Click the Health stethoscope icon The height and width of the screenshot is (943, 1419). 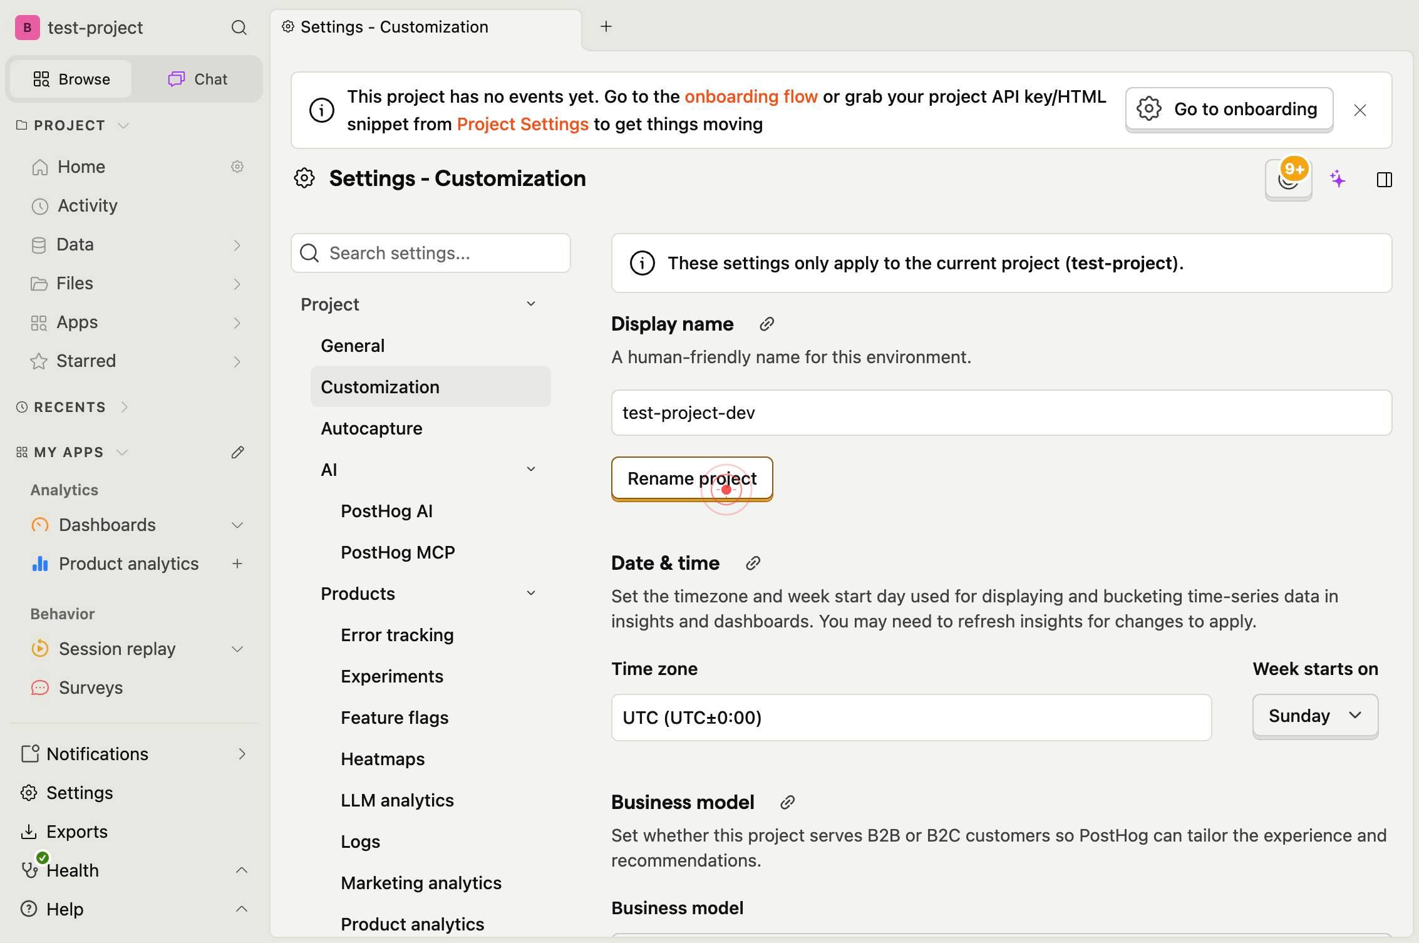29,870
